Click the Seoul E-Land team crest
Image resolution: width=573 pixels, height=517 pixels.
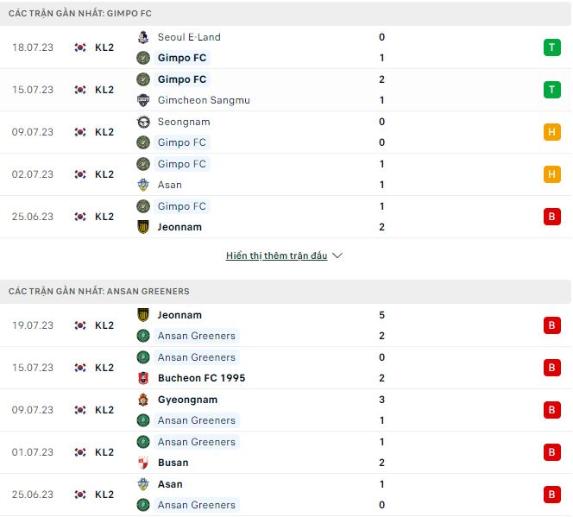pyautogui.click(x=143, y=37)
